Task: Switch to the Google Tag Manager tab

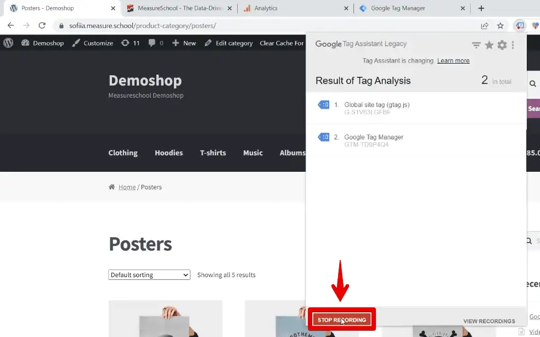Action: click(x=397, y=8)
